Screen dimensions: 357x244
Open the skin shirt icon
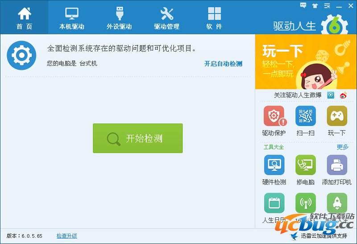(x=315, y=6)
